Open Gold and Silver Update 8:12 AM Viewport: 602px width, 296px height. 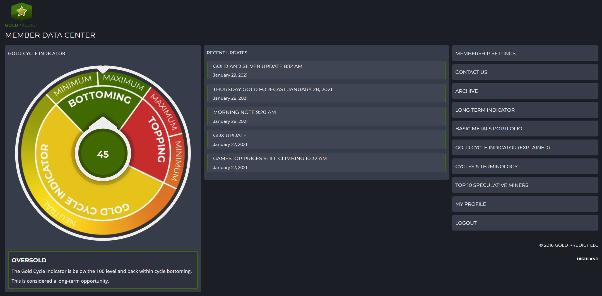(x=257, y=66)
